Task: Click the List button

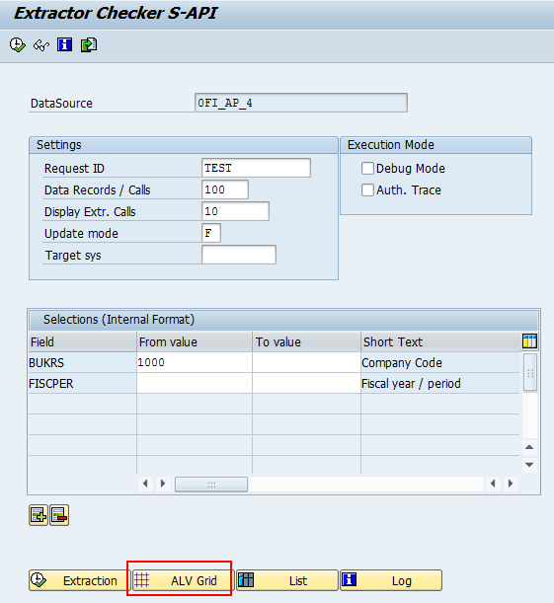Action: coord(287,580)
